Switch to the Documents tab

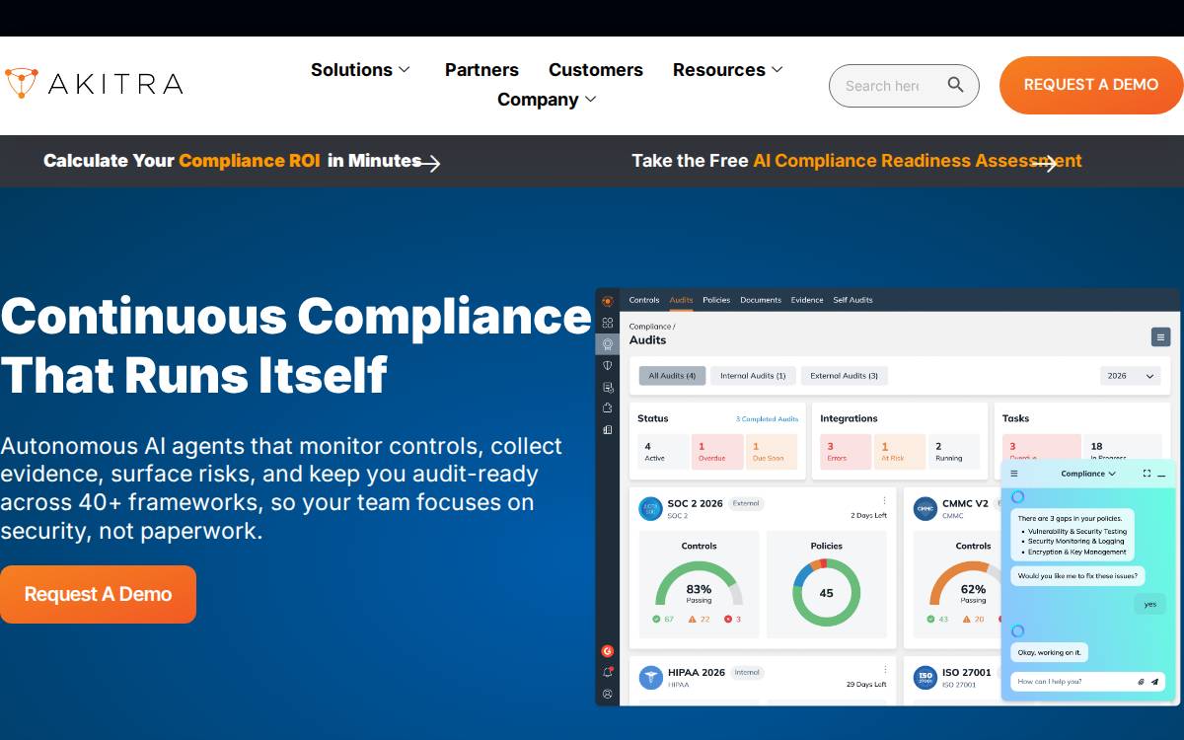click(761, 300)
